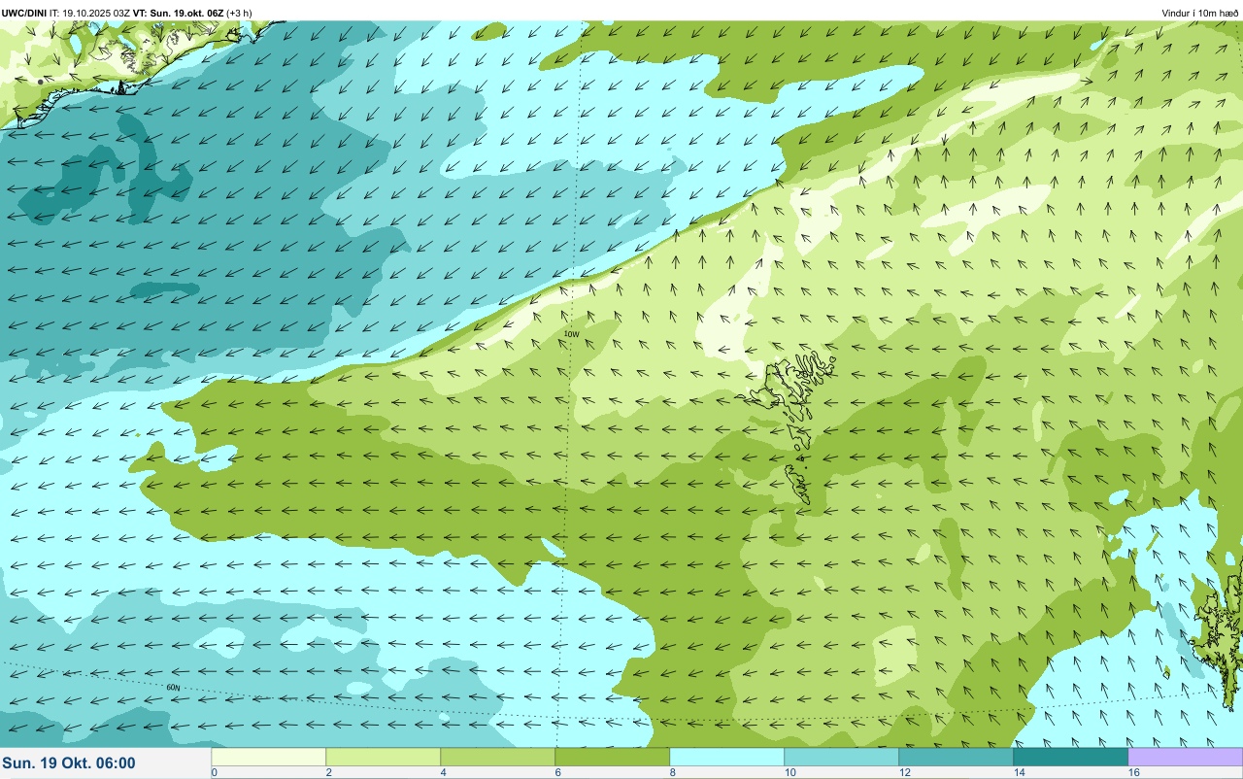This screenshot has height=779, width=1243.
Task: Click the pale yellow 0–2 legend swatch
Action: click(269, 757)
